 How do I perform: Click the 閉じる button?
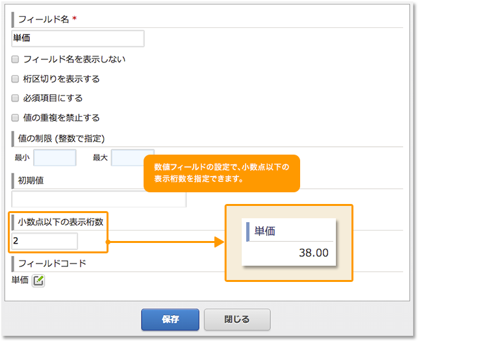point(237,320)
